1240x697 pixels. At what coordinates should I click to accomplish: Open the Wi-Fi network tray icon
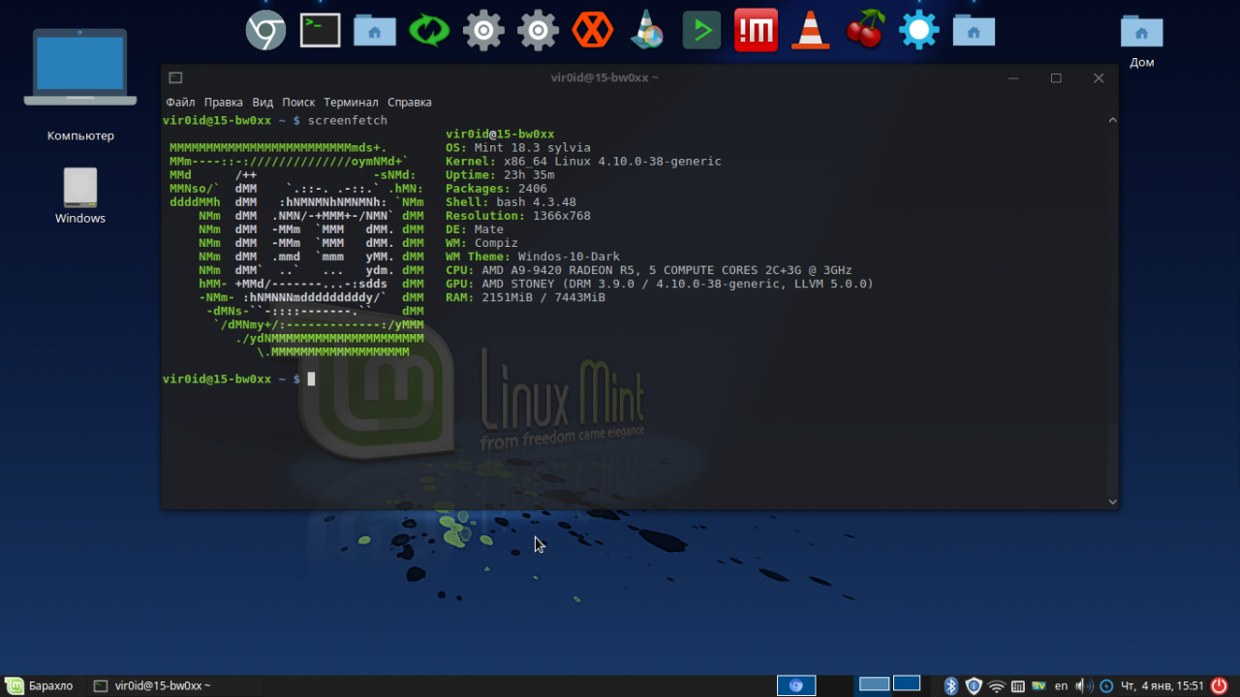(996, 686)
